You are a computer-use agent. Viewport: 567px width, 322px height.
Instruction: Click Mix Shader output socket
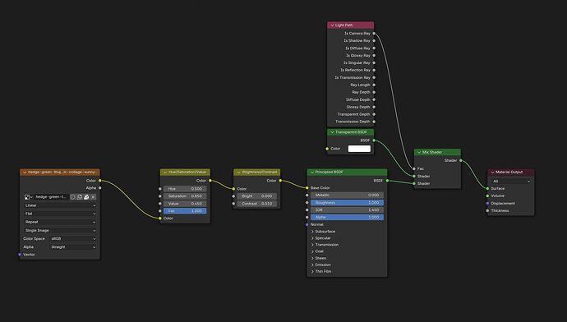(461, 160)
